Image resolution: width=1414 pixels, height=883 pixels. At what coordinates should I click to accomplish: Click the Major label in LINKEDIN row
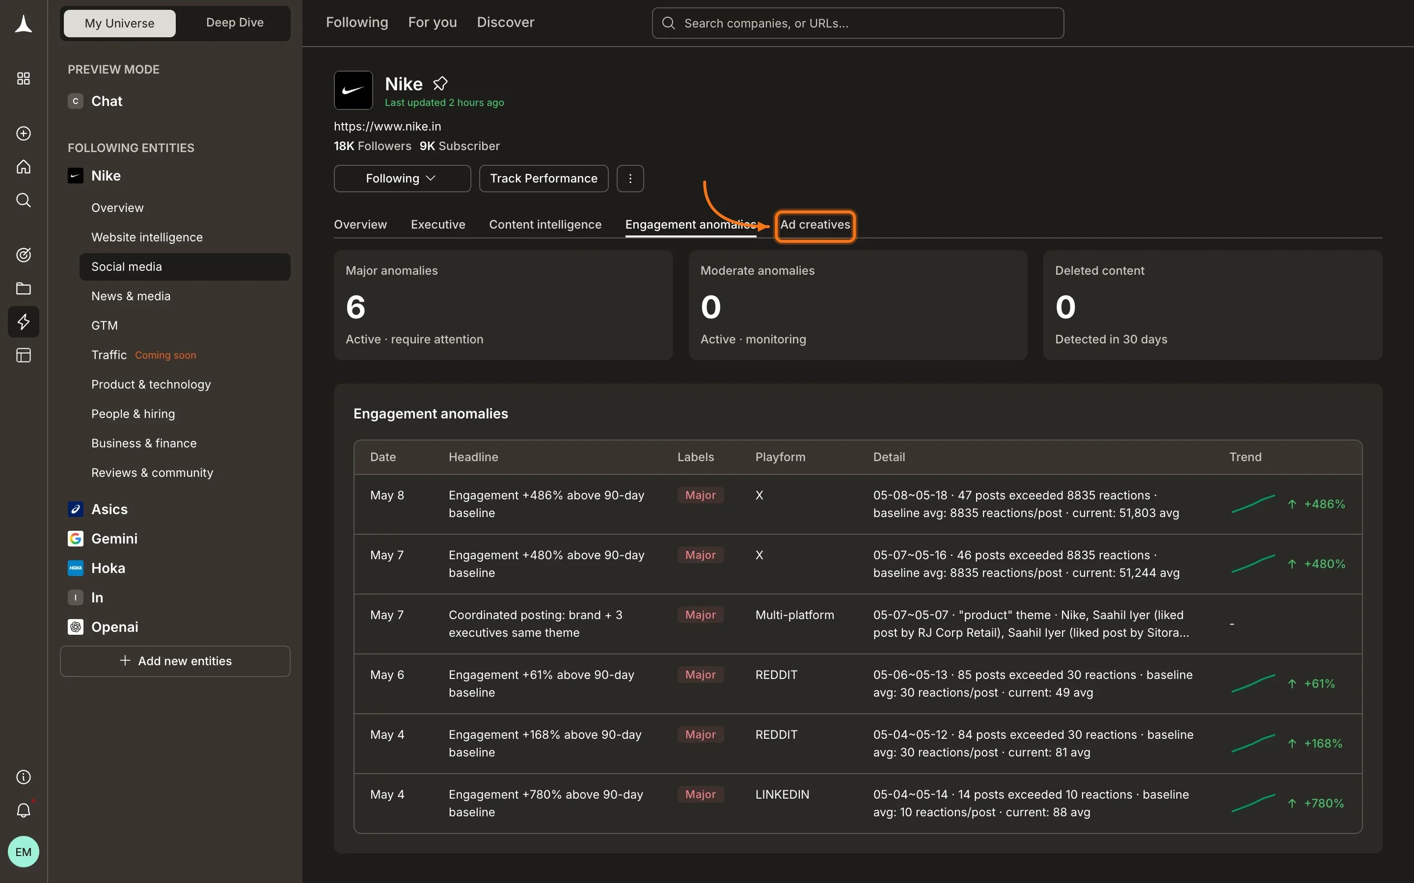701,794
